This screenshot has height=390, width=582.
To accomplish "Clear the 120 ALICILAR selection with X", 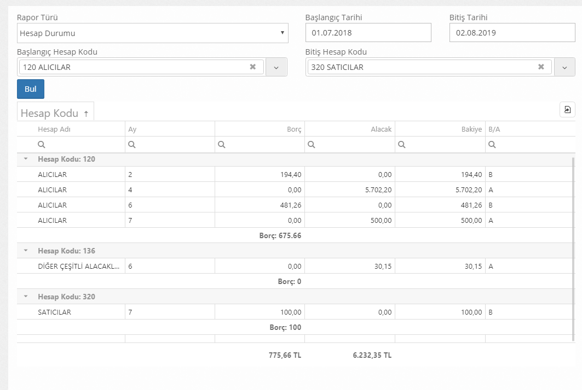I will click(252, 67).
